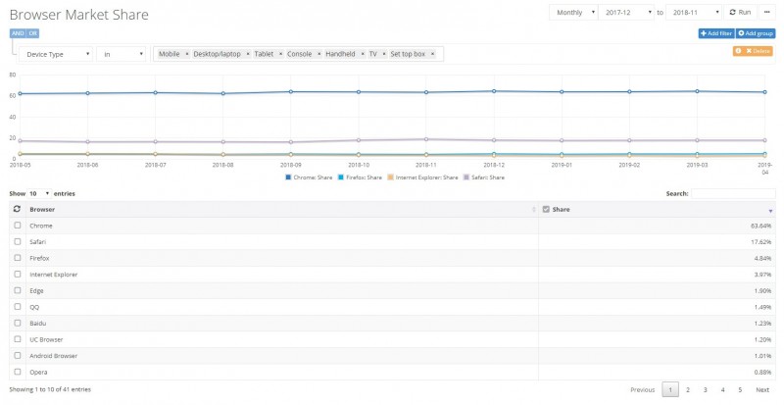Check the Internet Explorer row checkbox
The height and width of the screenshot is (405, 784).
[x=18, y=274]
